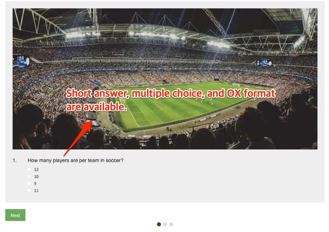The height and width of the screenshot is (232, 329).
Task: Choose the radio button next to 10
Action: [x=29, y=176]
